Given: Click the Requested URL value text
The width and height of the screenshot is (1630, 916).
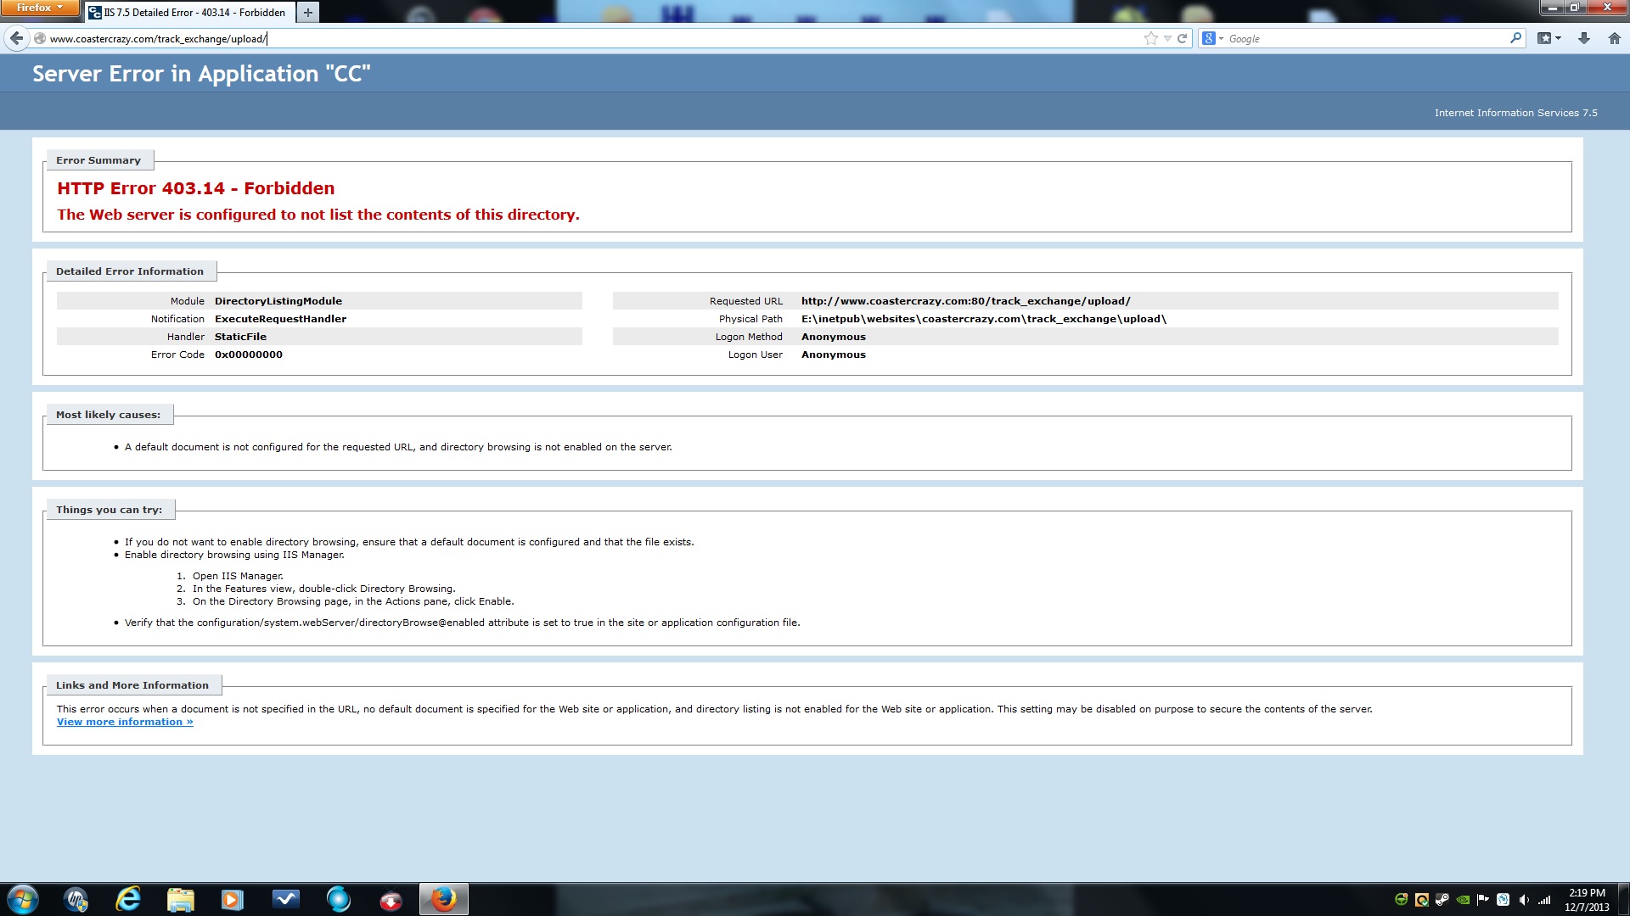Looking at the screenshot, I should pos(965,301).
